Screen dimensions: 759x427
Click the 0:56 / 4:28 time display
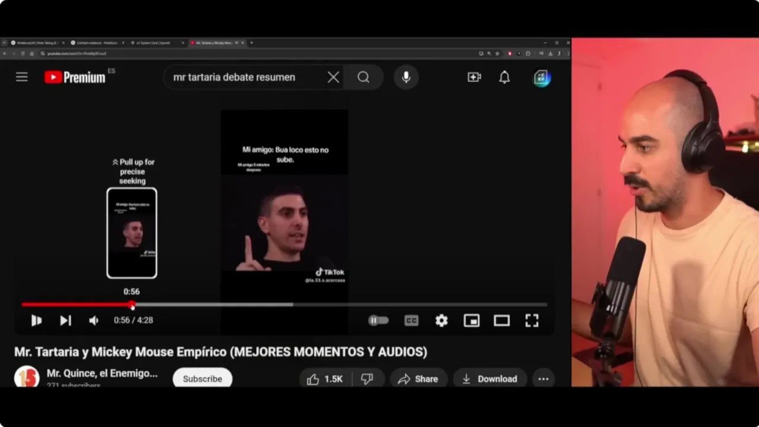tap(133, 320)
